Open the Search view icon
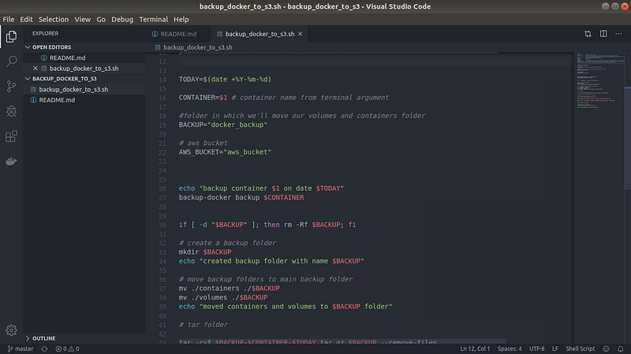 (11, 61)
